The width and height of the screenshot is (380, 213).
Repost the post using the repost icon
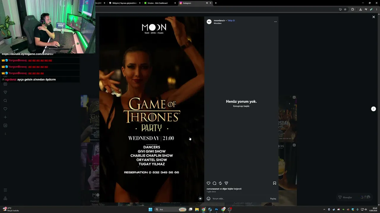pos(220,183)
